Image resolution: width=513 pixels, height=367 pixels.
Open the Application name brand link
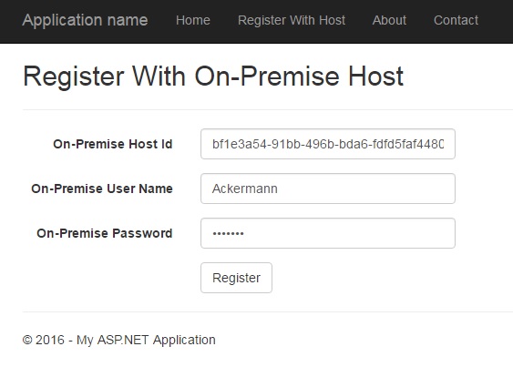[x=85, y=20]
